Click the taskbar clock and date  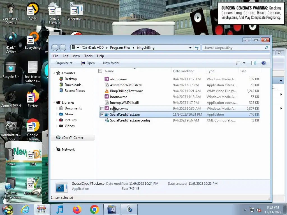coord(273,210)
